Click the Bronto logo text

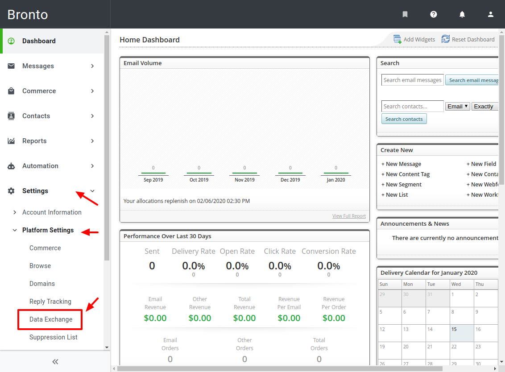(x=28, y=14)
